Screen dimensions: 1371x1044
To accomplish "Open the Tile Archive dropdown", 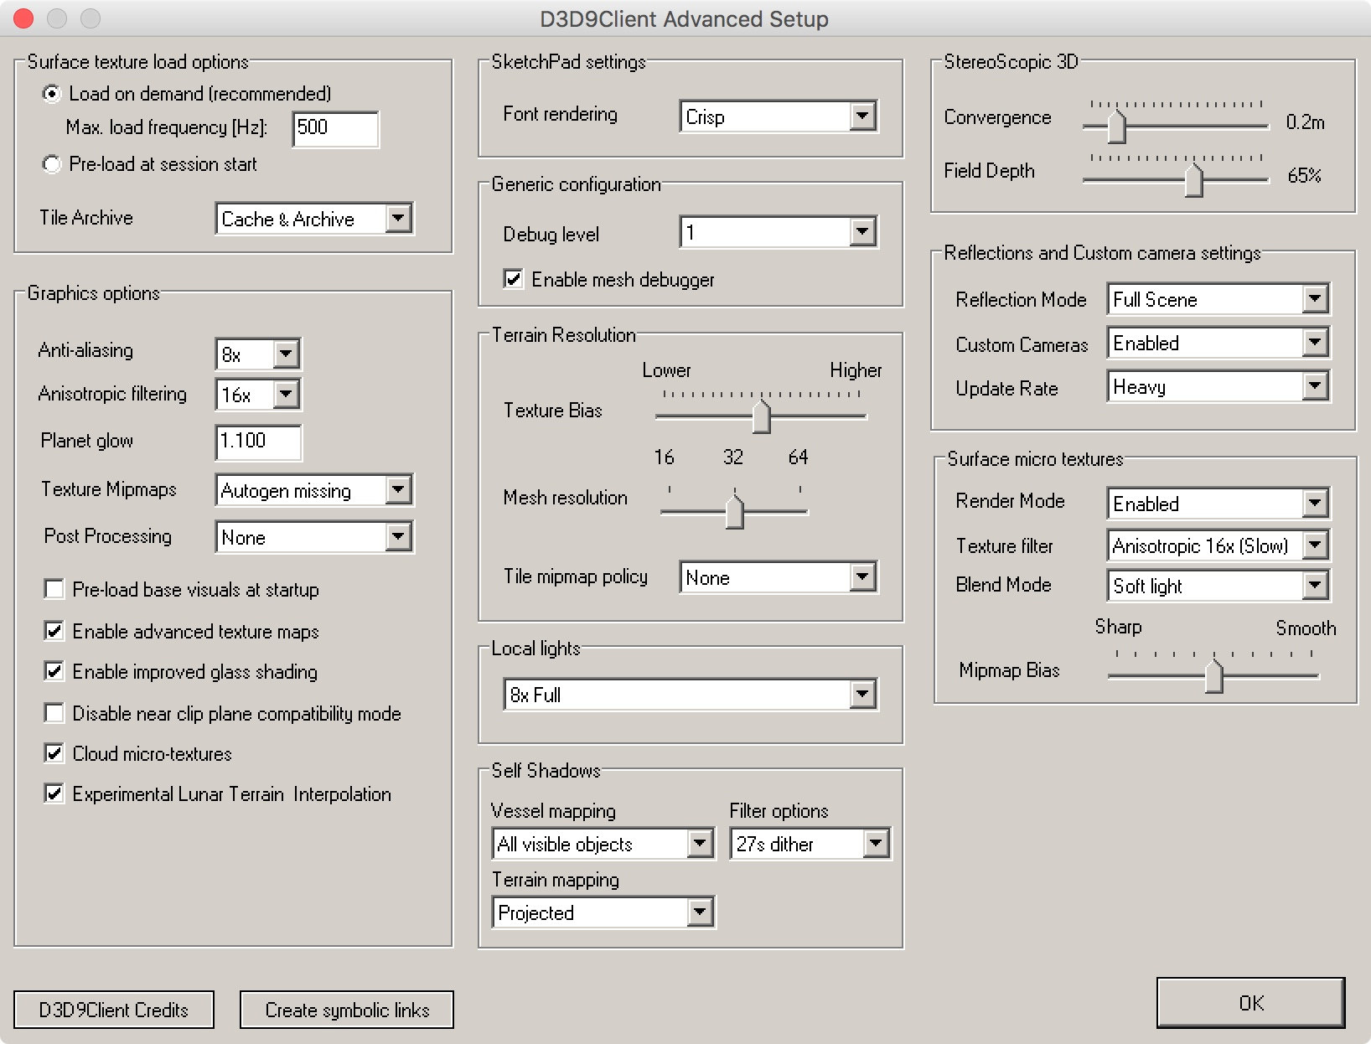I will coord(314,219).
